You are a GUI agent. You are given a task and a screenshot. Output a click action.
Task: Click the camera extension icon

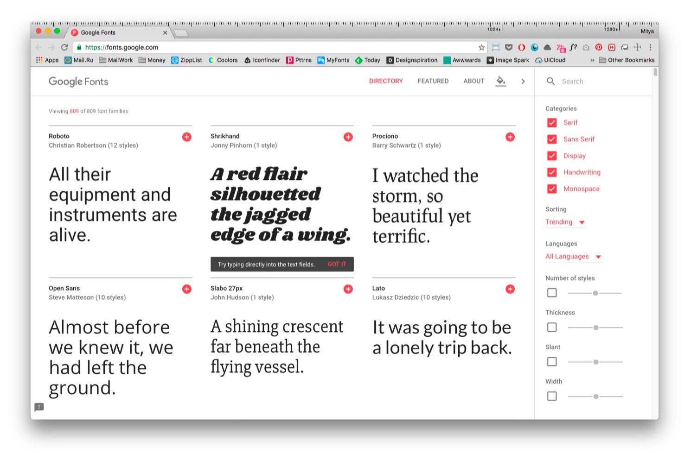(x=586, y=47)
